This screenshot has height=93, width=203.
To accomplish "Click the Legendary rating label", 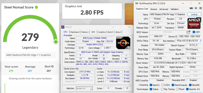I will [30, 48].
